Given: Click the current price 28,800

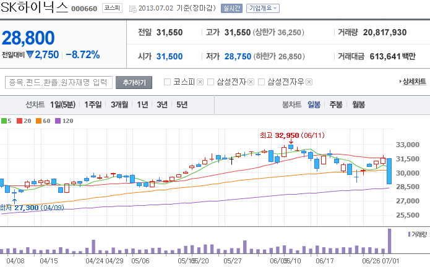Looking at the screenshot, I should [x=28, y=38].
